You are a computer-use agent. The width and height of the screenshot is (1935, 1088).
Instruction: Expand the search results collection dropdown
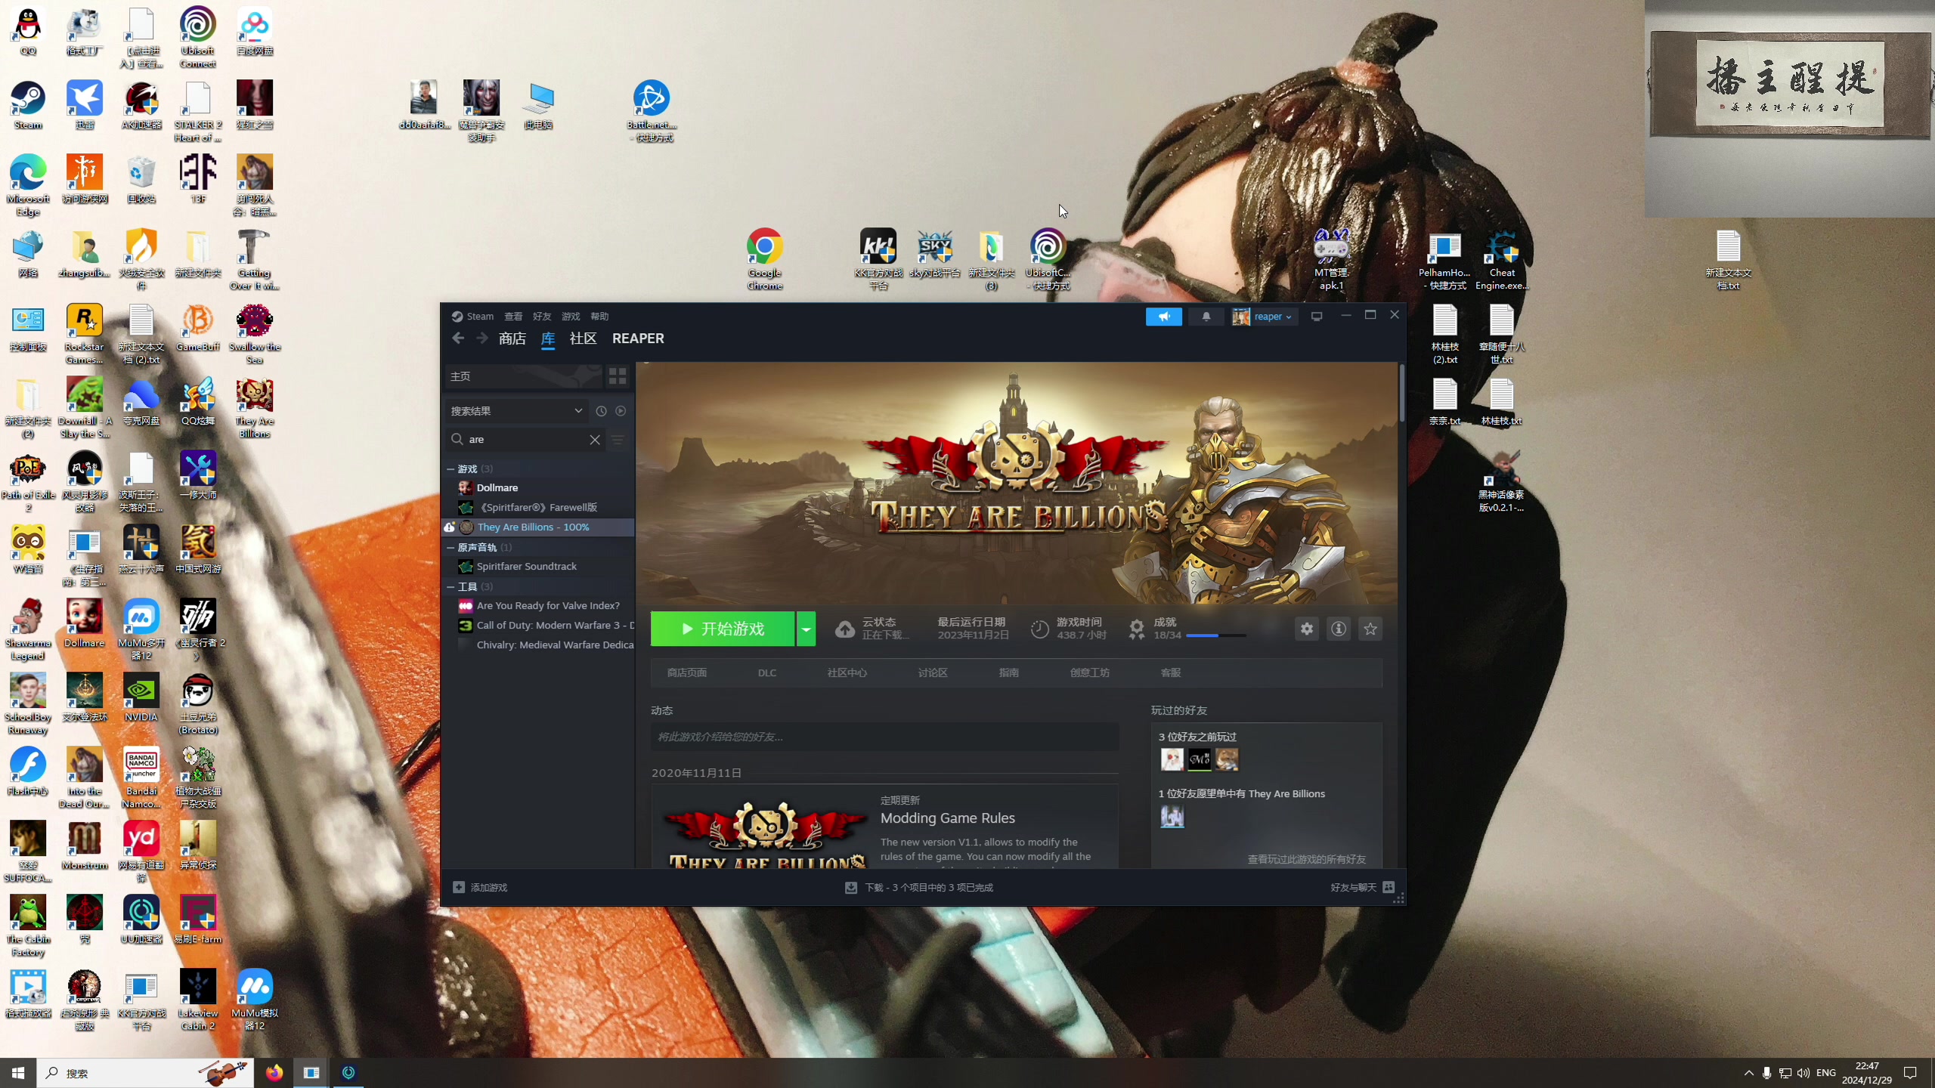516,411
